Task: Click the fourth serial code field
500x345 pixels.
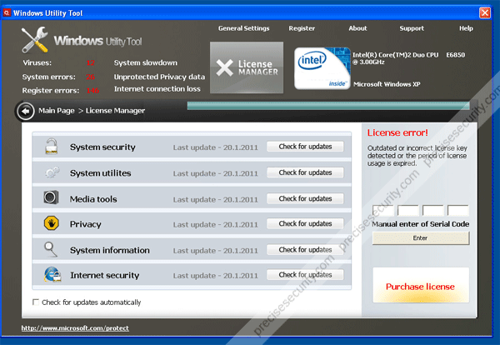Action: click(458, 211)
